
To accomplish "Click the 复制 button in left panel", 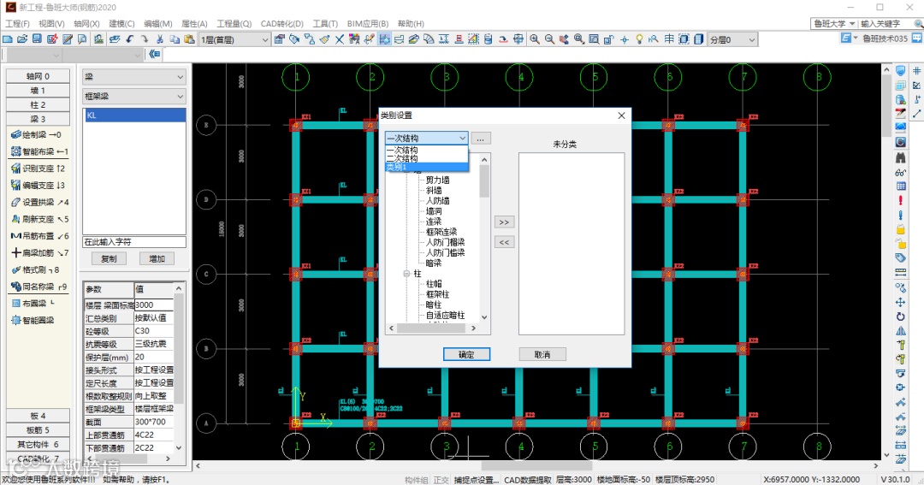I will (109, 258).
